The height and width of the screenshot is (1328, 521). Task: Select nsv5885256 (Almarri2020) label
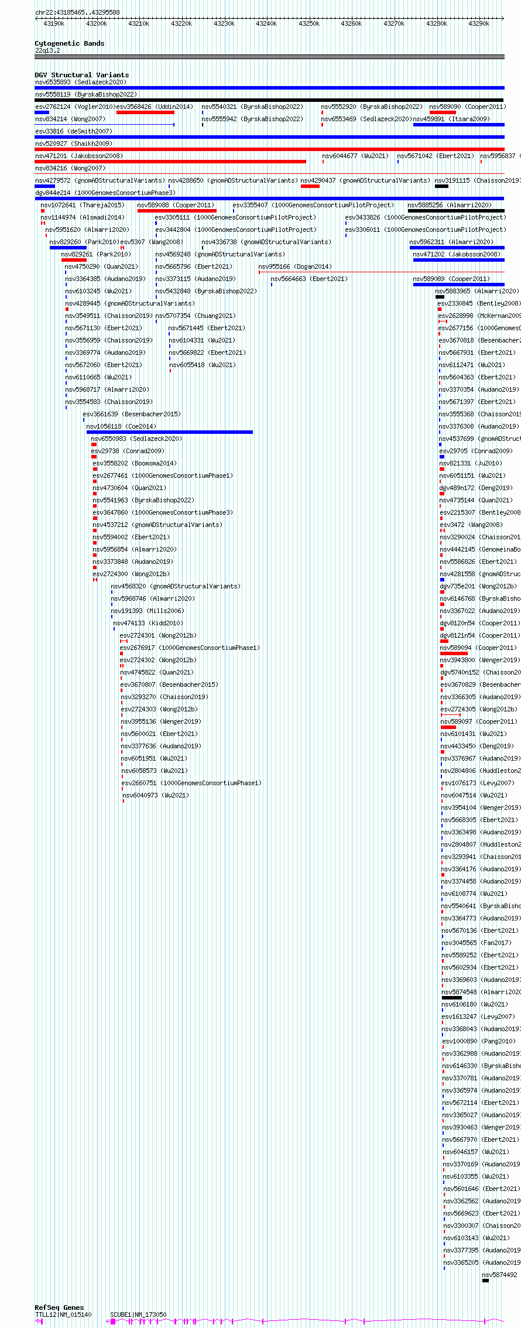450,205
